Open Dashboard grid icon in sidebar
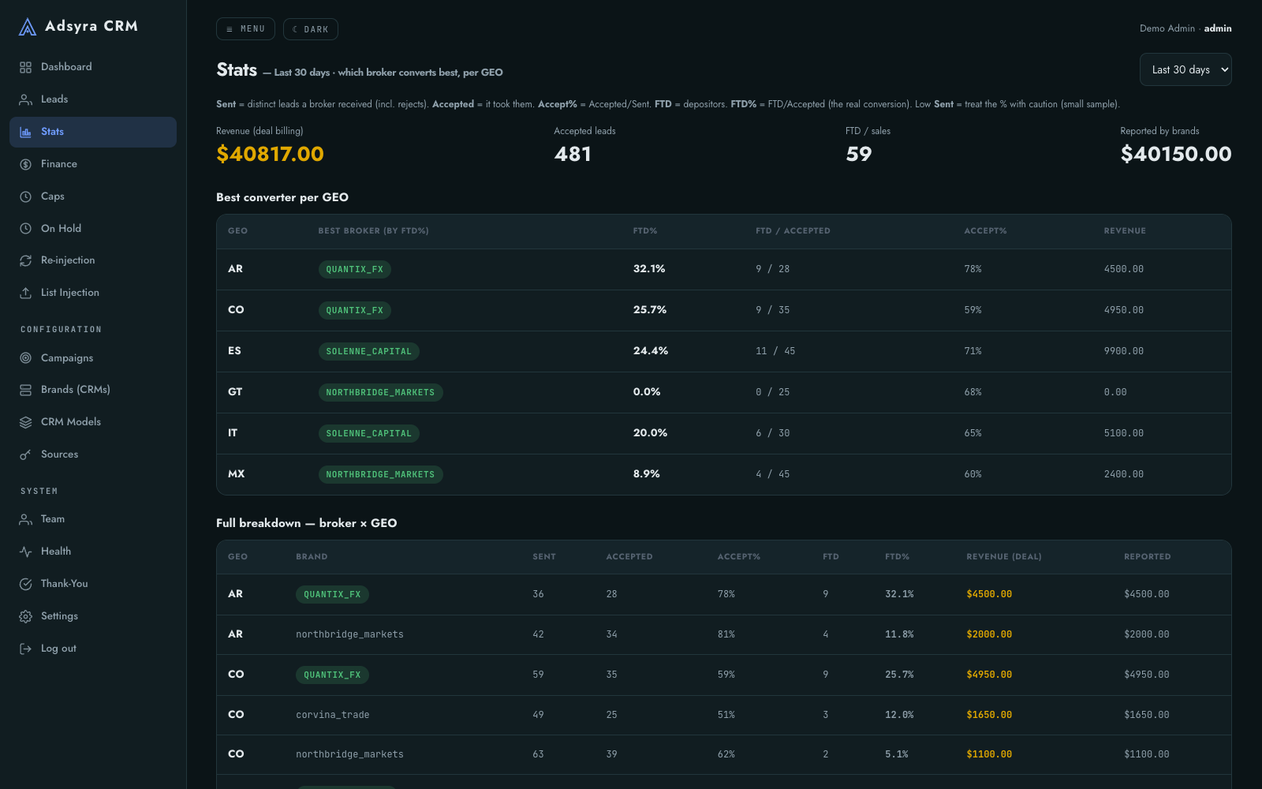 coord(25,67)
